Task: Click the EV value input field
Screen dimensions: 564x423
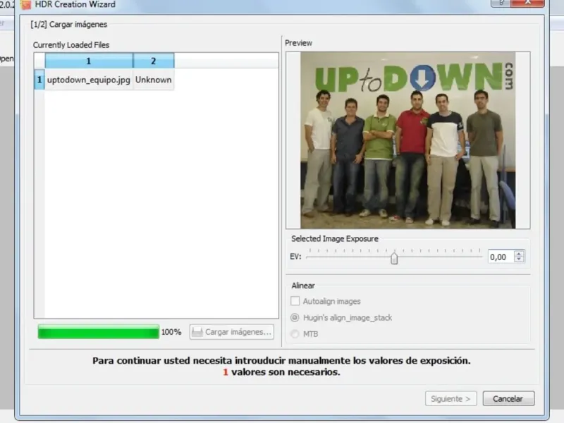Action: [x=501, y=257]
